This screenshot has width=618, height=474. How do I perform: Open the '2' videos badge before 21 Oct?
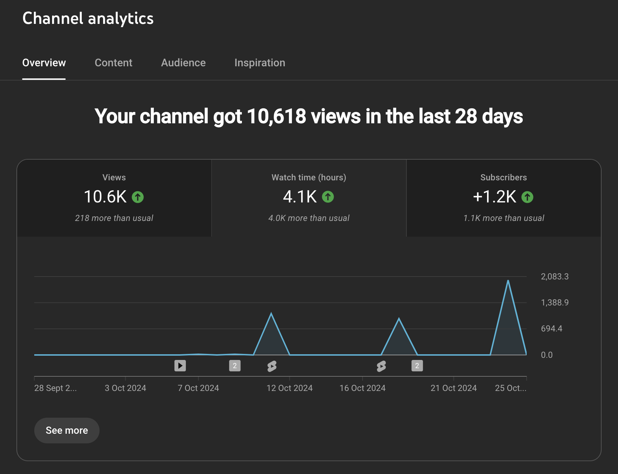[x=417, y=366]
